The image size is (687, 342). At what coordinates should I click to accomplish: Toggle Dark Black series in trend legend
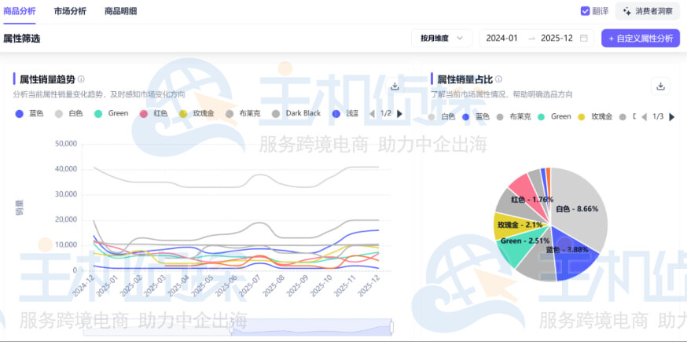[x=296, y=113]
